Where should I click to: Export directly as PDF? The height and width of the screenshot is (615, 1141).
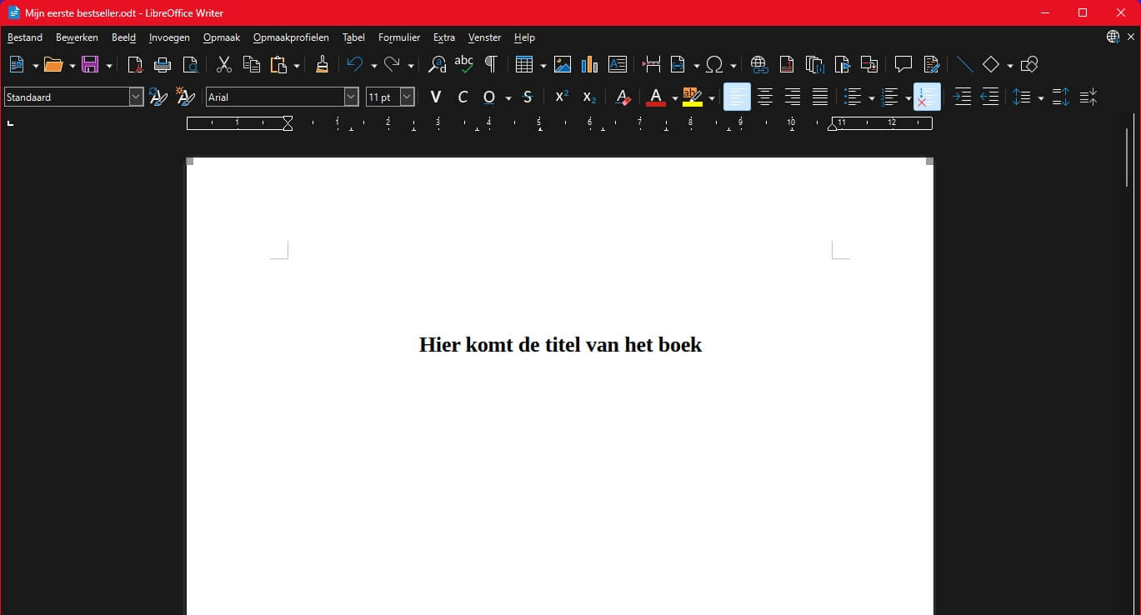point(135,64)
